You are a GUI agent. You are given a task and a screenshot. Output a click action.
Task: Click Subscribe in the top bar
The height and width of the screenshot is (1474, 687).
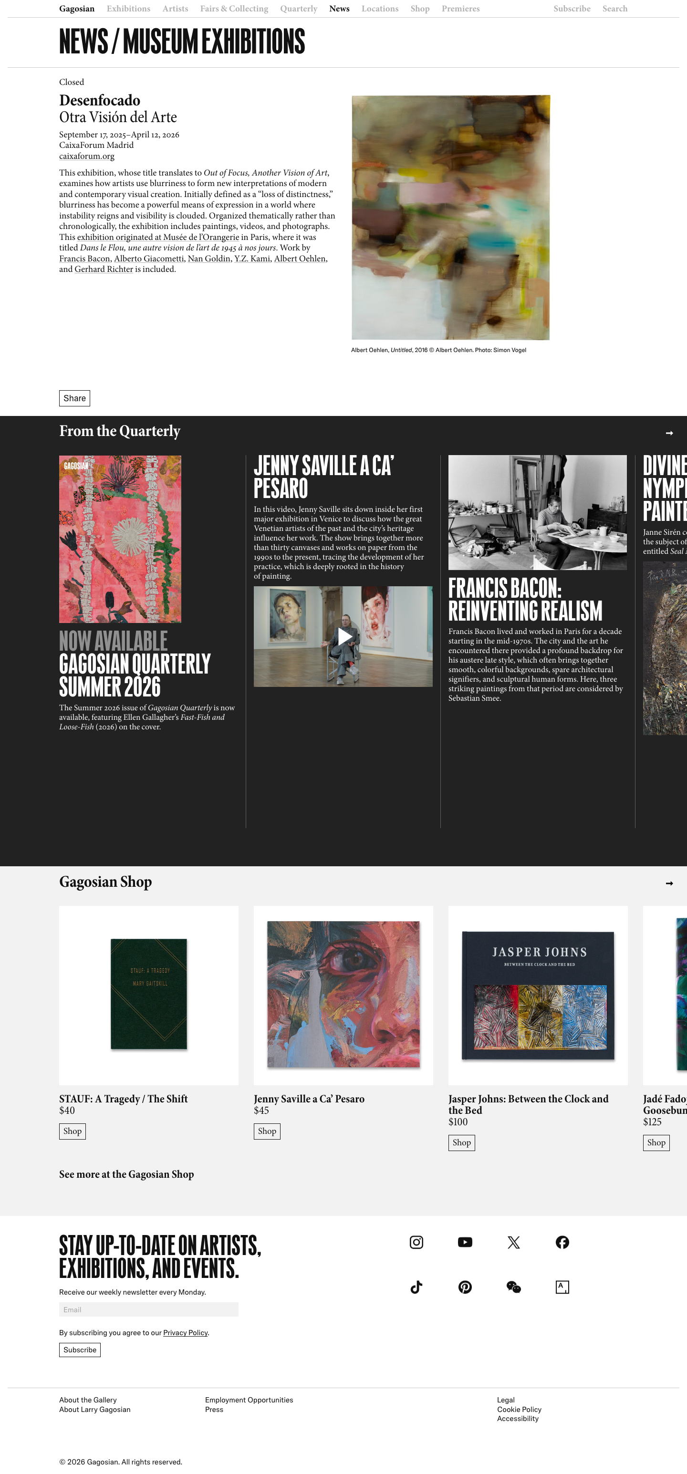coord(572,9)
